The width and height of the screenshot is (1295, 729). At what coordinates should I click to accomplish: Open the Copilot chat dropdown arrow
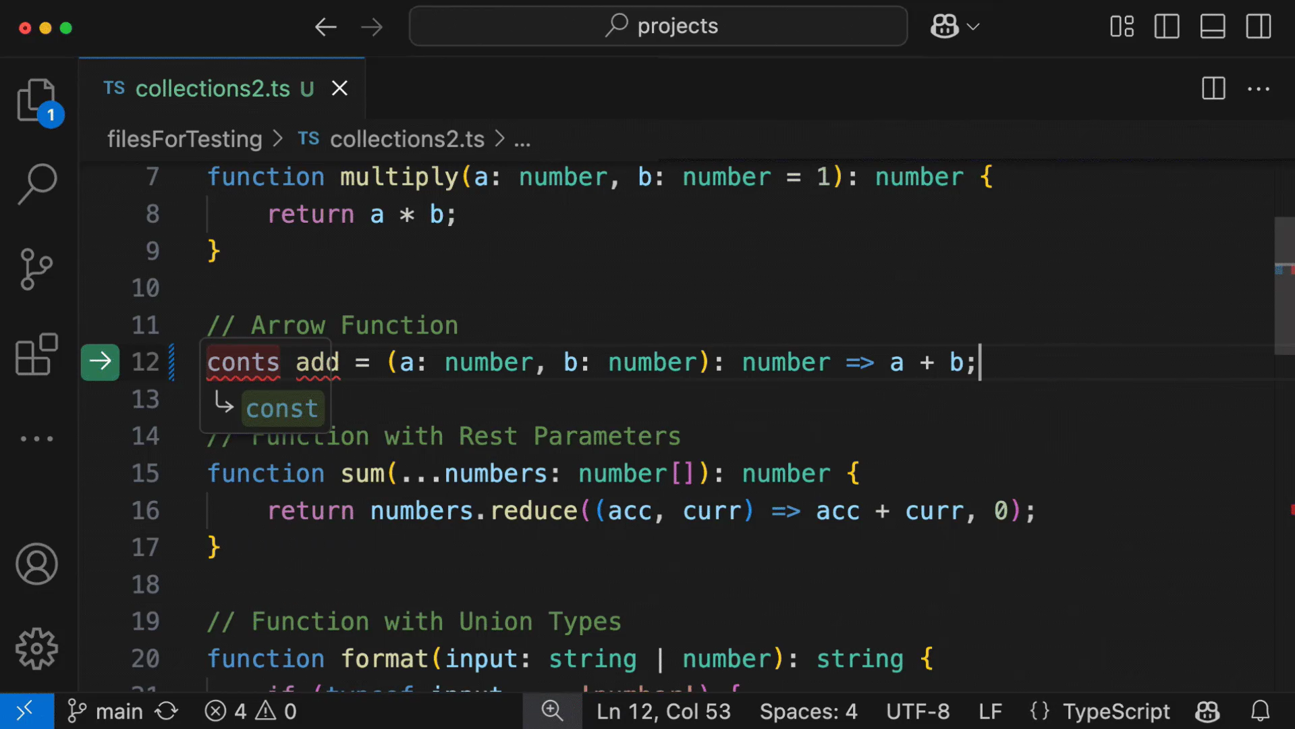pos(973,27)
